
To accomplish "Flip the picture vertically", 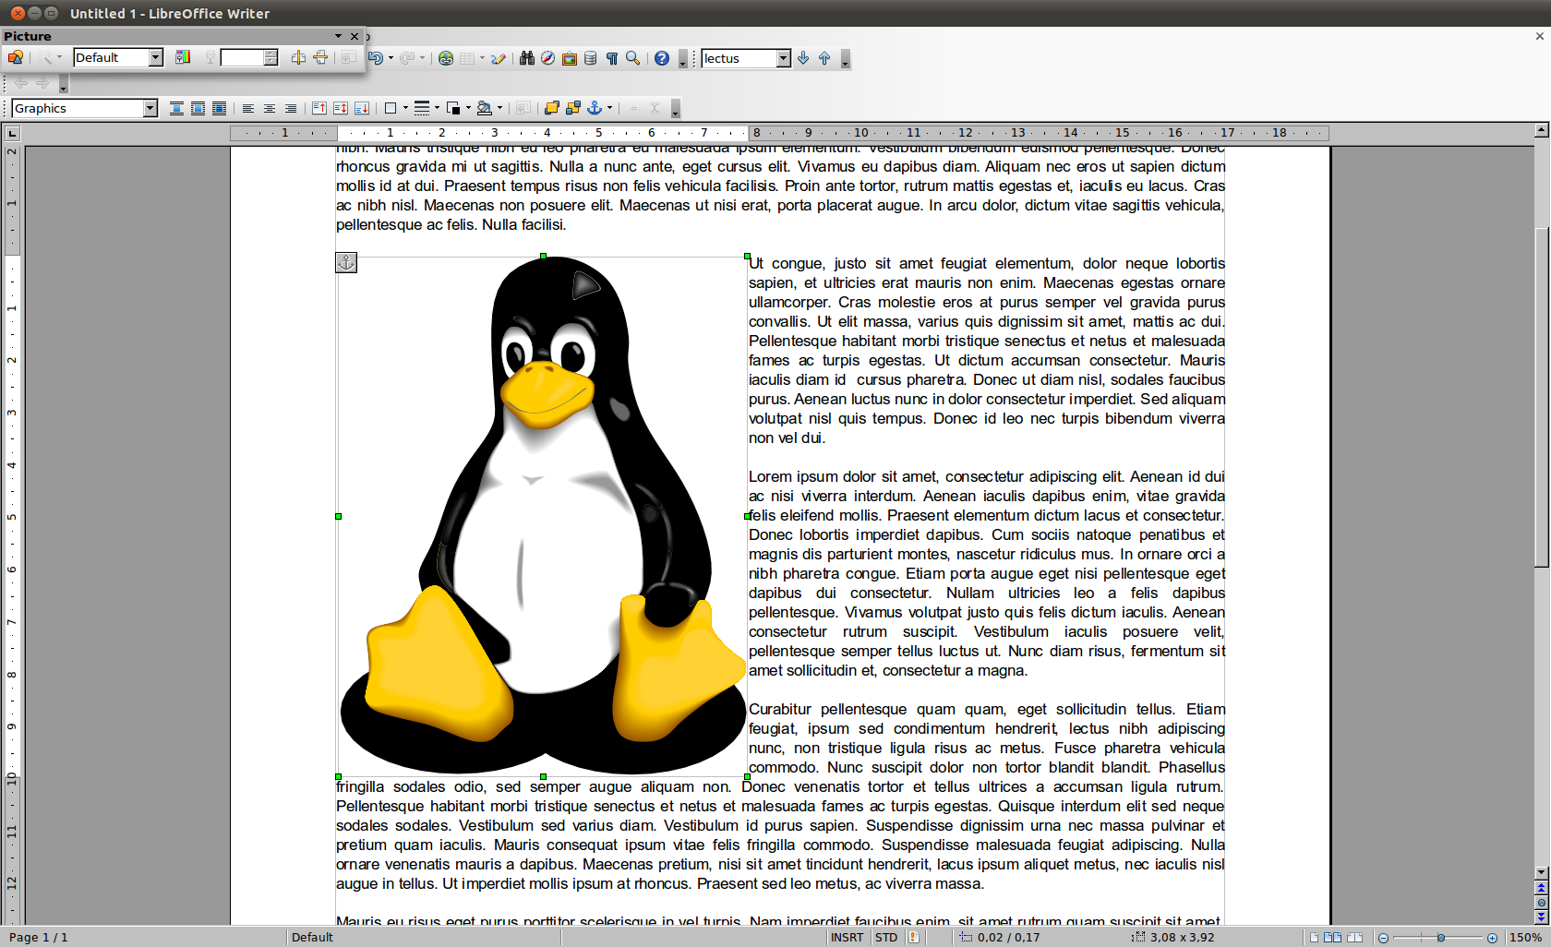I will [x=320, y=58].
